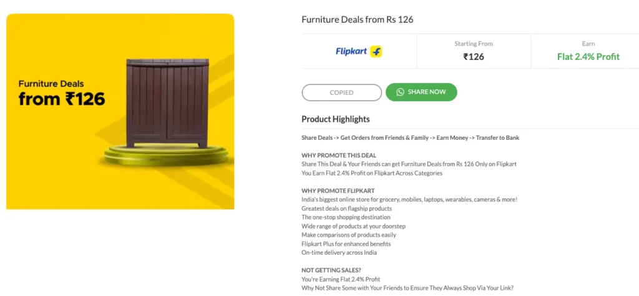Image resolution: width=639 pixels, height=296 pixels.
Task: Click the brown cabinet product picture
Action: click(x=167, y=103)
